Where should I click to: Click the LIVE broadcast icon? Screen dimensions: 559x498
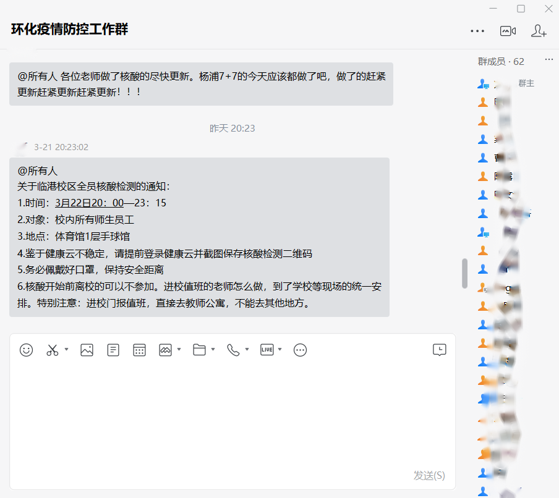coord(267,350)
